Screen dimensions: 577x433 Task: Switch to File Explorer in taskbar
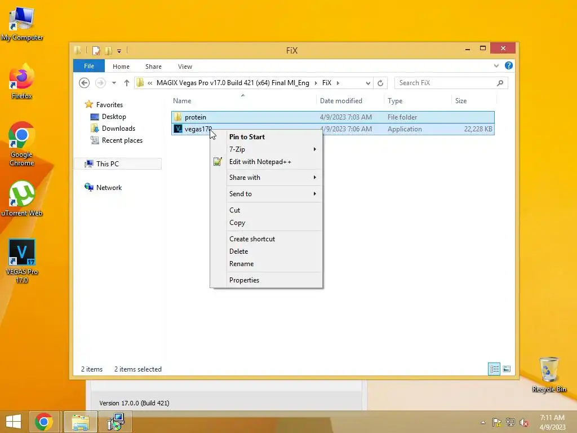click(x=81, y=422)
